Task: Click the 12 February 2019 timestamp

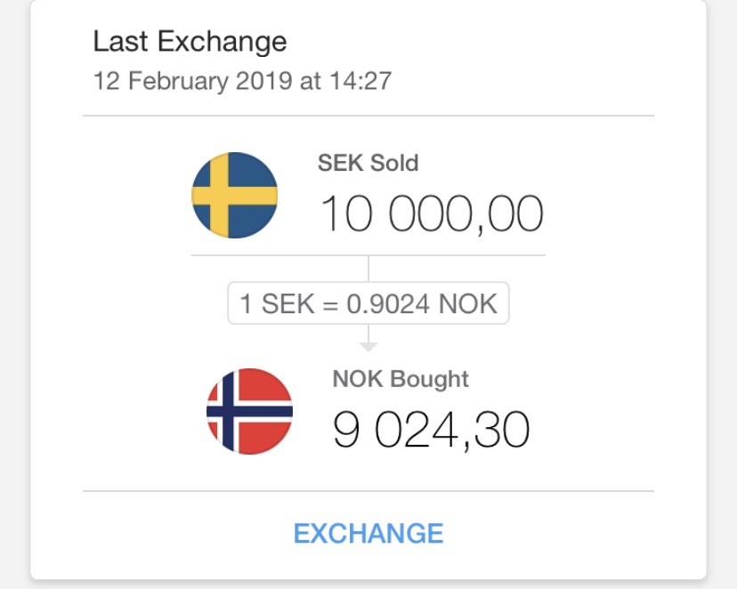Action: 242,81
